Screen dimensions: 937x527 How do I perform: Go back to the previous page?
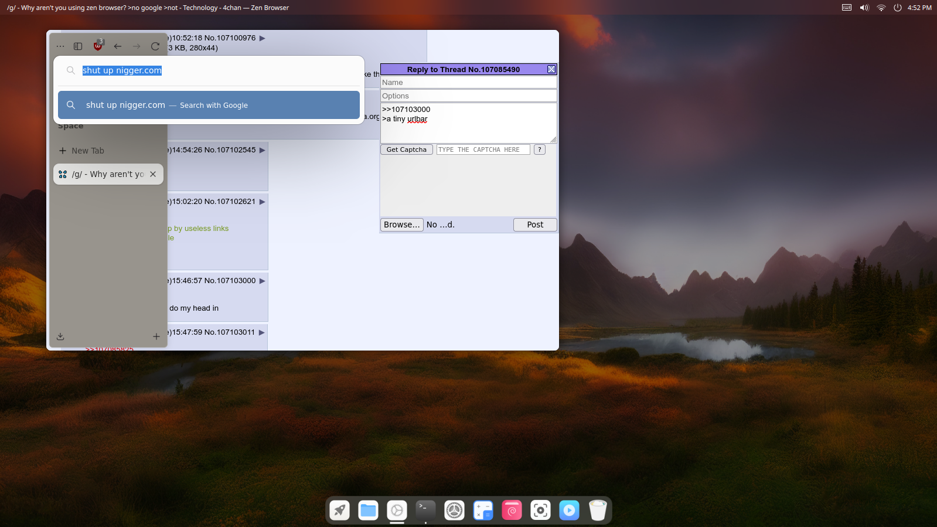coord(118,46)
